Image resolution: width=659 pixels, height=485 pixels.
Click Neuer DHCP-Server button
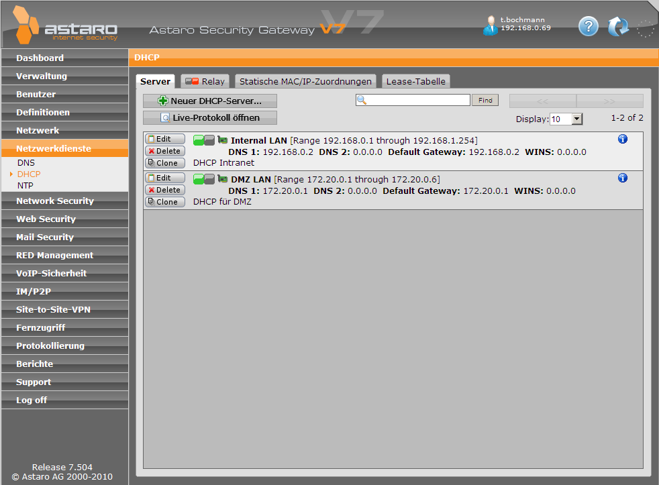pyautogui.click(x=210, y=101)
